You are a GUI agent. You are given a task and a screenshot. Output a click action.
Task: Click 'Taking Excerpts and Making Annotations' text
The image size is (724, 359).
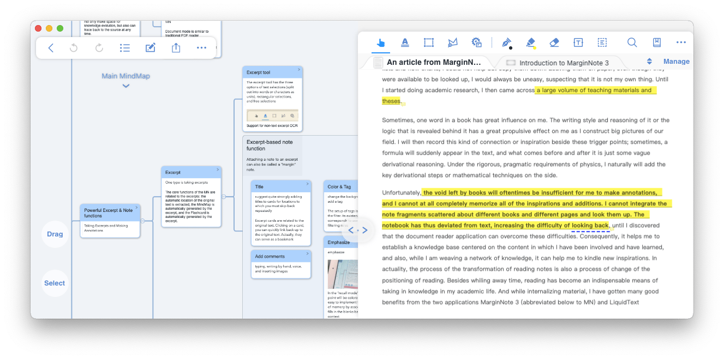pos(106,228)
